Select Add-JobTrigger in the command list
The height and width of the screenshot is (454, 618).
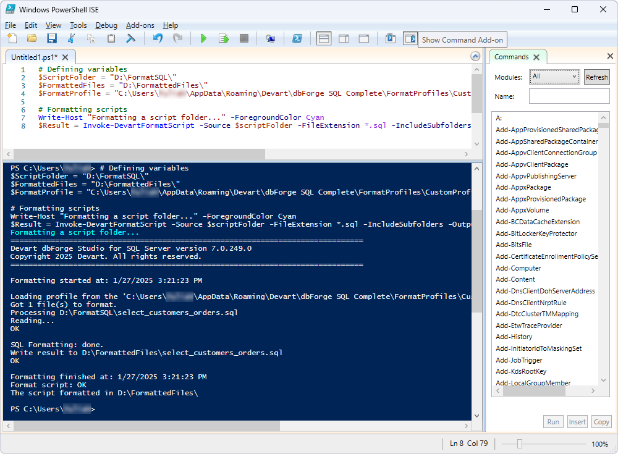click(519, 360)
